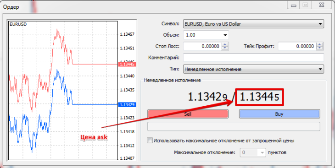Open the Символ EURUSD dropdown
Image resolution: width=335 pixels, height=168 pixels.
point(253,24)
